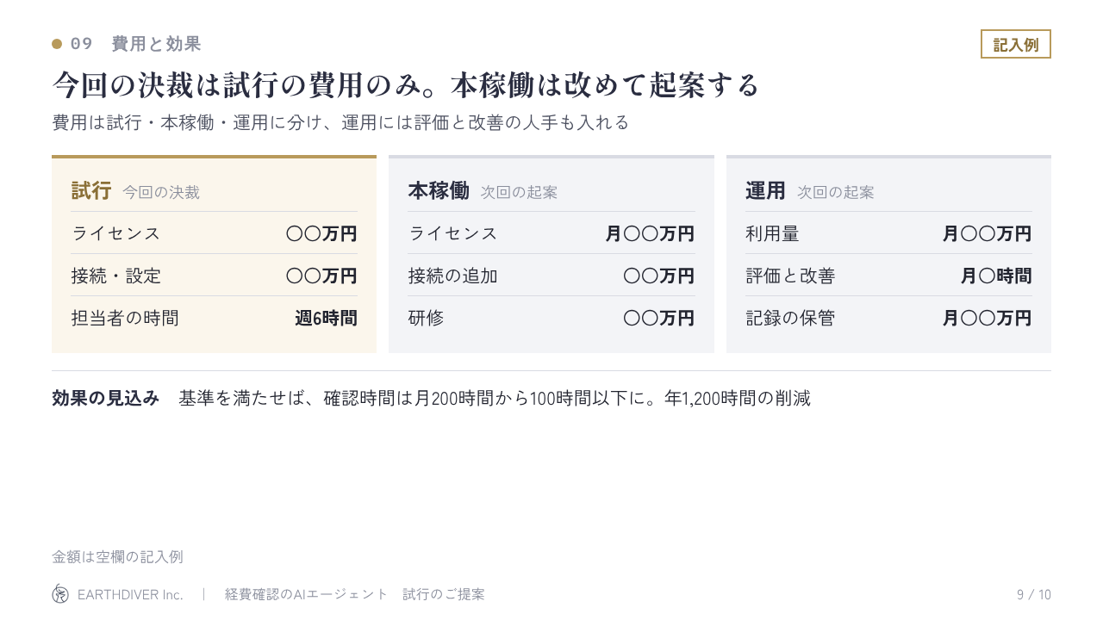Click the EARTHDIVER logo icon in the footer
The image size is (1103, 620).
pyautogui.click(x=60, y=593)
